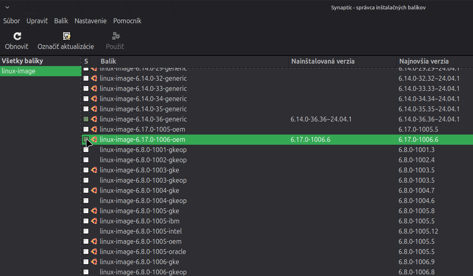The height and width of the screenshot is (276, 473).
Task: Click Ubuntu logo icon beside linux-image-6.8.0-1005-oracle
Action: coord(94,252)
